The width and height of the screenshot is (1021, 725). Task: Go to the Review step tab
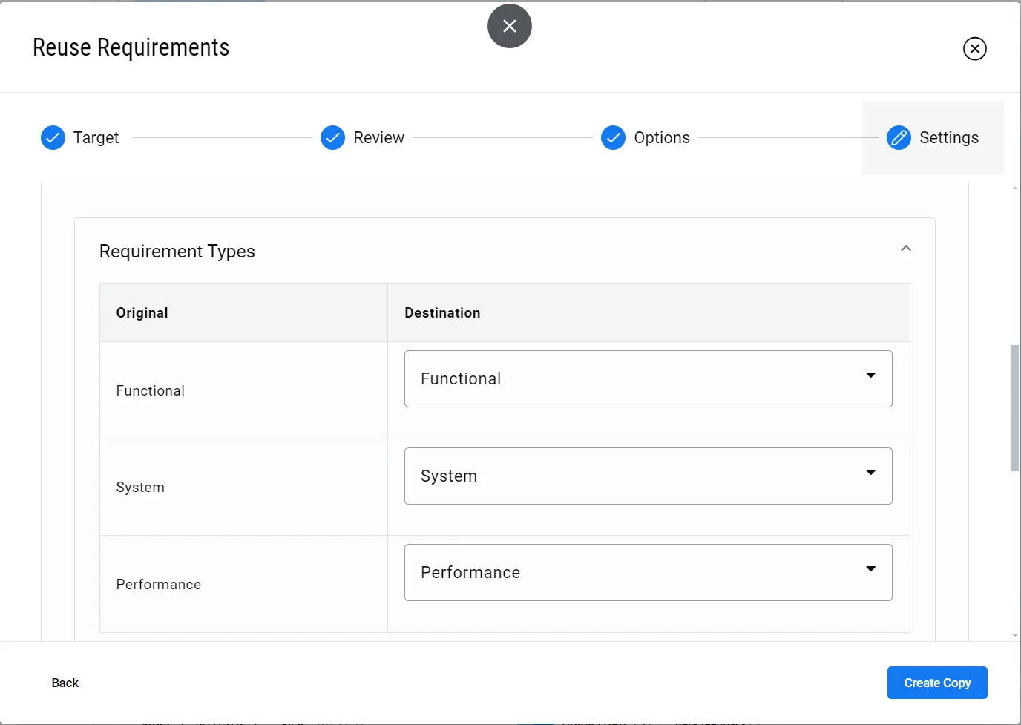click(378, 137)
